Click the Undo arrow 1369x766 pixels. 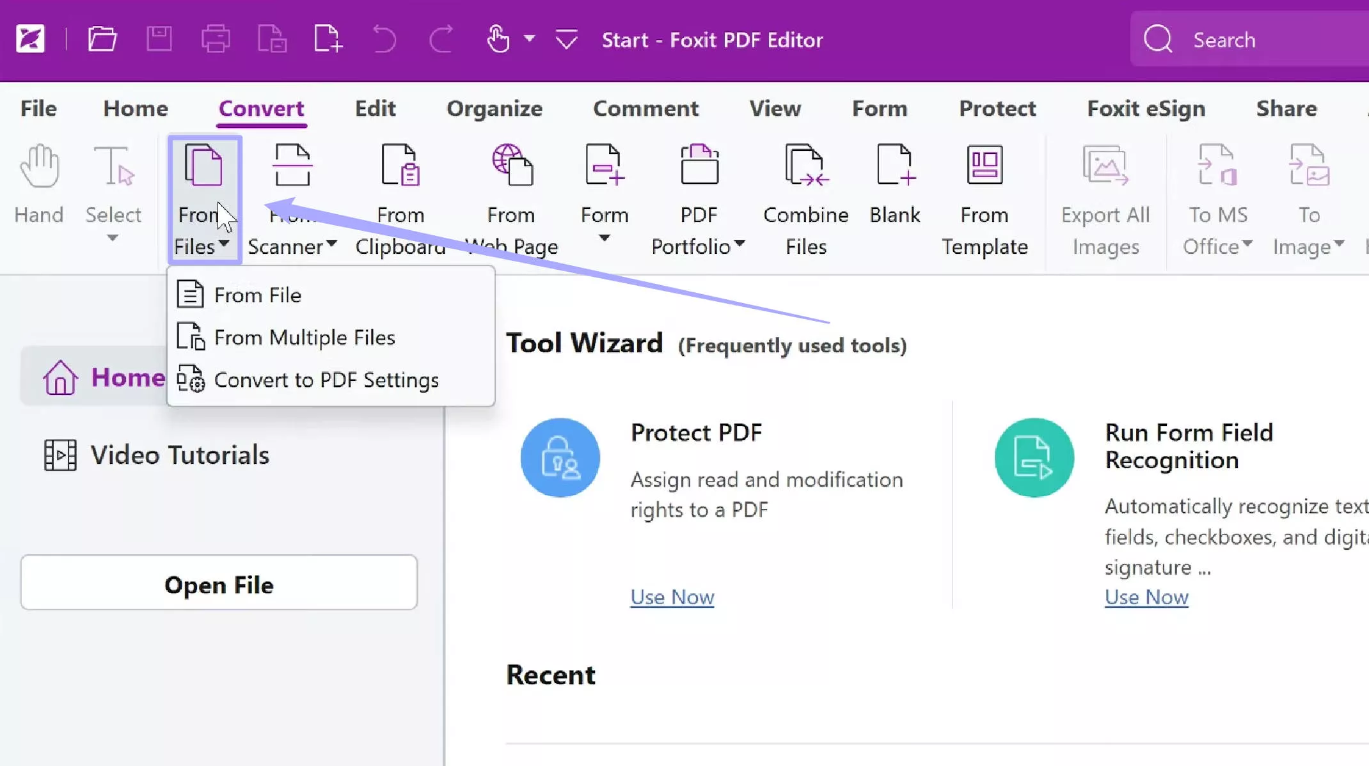click(384, 39)
